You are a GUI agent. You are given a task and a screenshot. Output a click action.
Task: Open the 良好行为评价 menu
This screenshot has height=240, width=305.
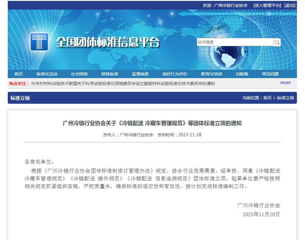[x=175, y=74]
